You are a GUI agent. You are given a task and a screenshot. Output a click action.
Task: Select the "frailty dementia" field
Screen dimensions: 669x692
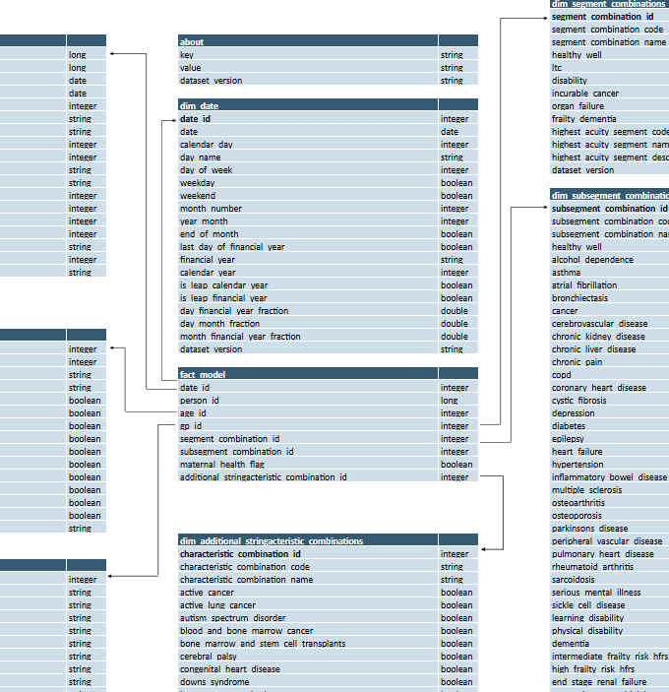pos(583,119)
